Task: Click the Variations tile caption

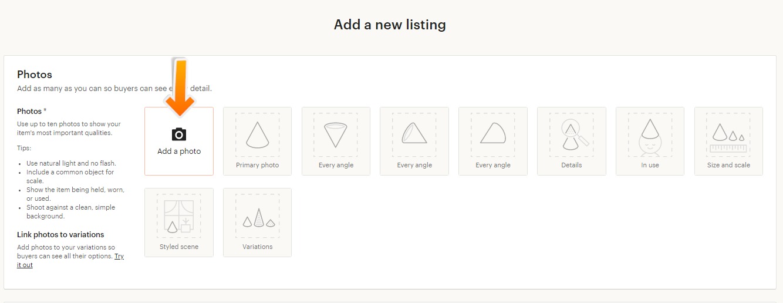Action: click(x=257, y=247)
